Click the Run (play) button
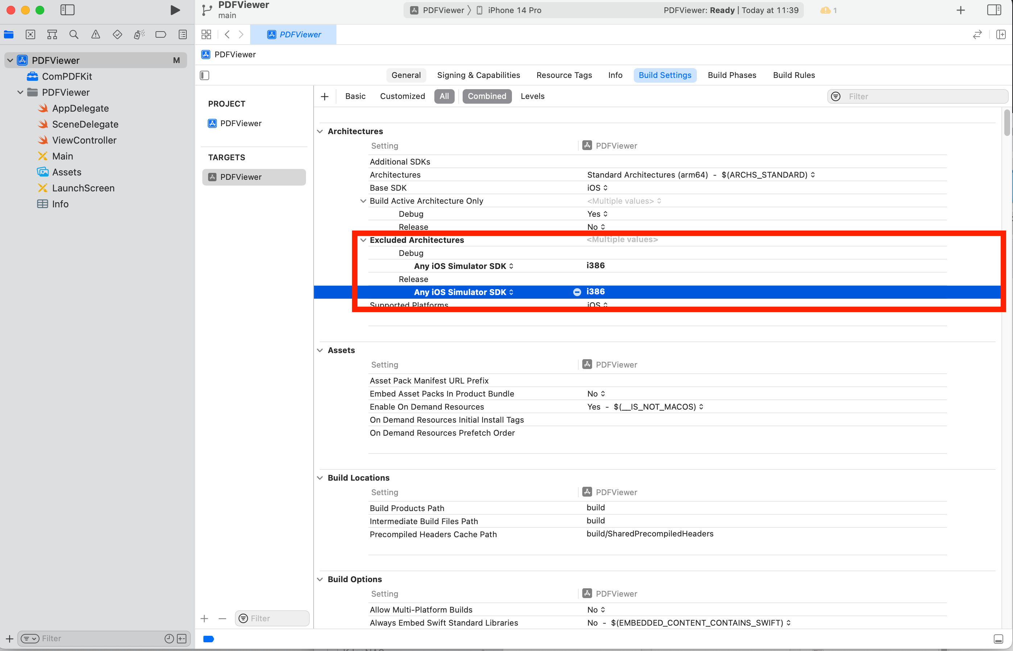1013x651 pixels. click(175, 10)
